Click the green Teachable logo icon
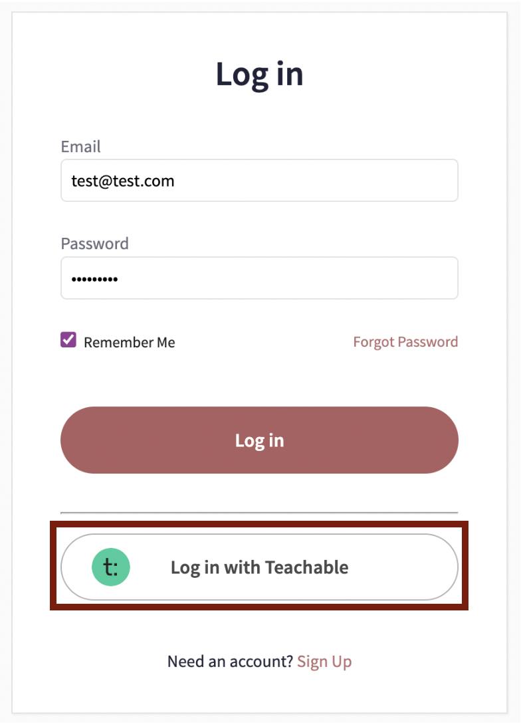 tap(111, 567)
